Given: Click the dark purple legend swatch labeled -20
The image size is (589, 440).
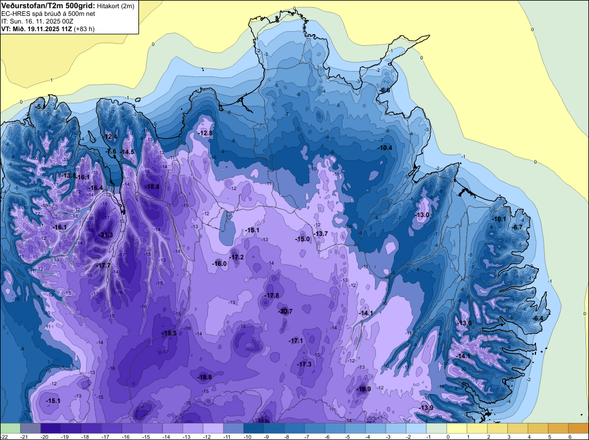Looking at the screenshot, I should (x=51, y=428).
